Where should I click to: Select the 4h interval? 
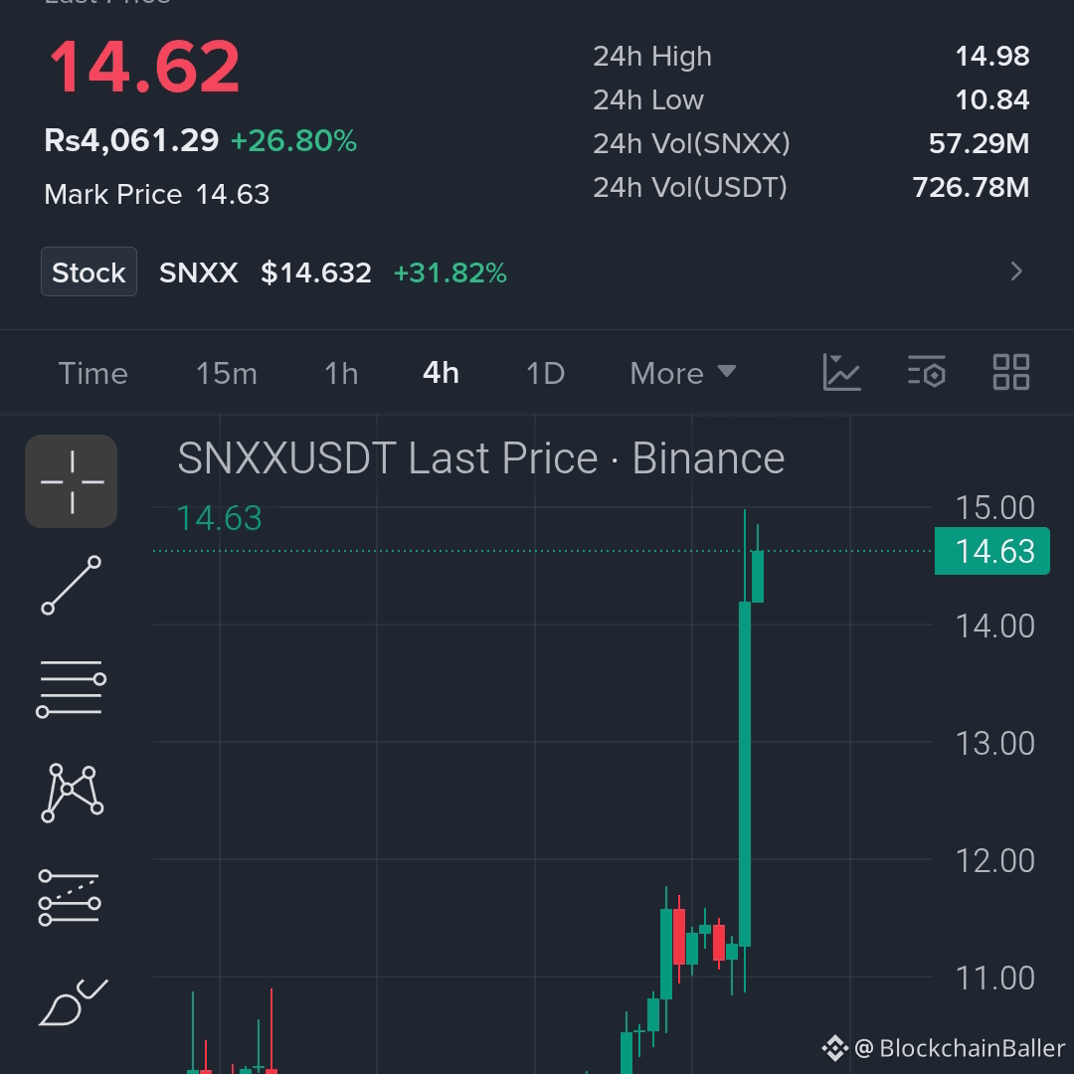tap(442, 373)
